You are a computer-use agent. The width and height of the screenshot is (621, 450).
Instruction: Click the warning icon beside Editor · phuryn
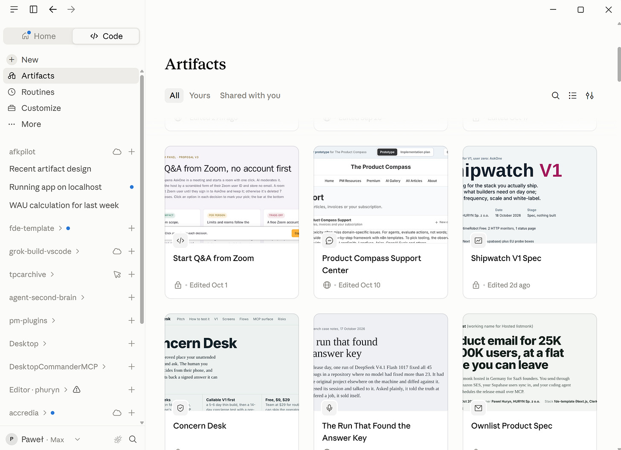click(77, 389)
